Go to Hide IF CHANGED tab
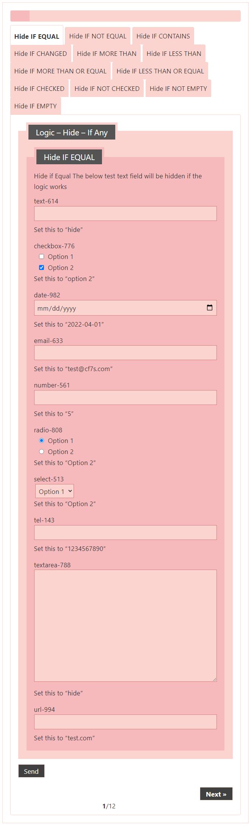251x827 pixels. [41, 54]
